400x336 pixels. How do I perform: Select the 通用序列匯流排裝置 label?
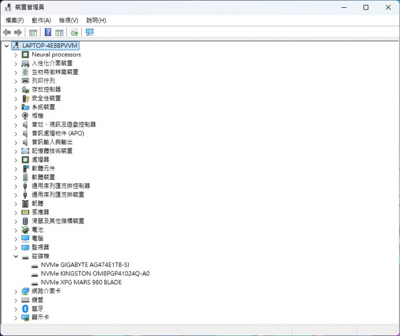coord(58,195)
